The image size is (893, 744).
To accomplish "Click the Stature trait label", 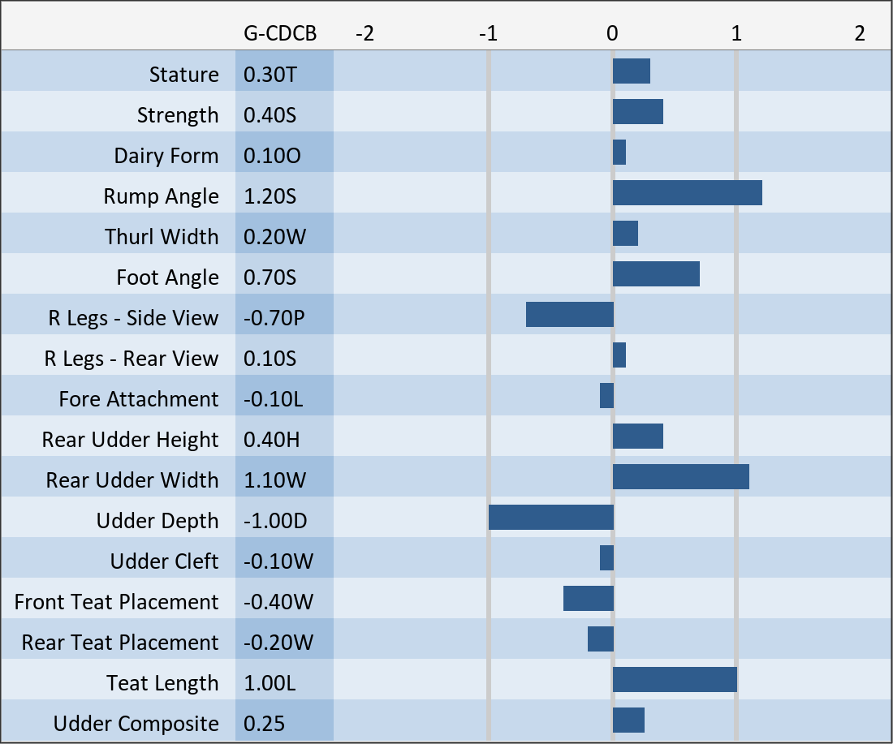I will pyautogui.click(x=183, y=75).
